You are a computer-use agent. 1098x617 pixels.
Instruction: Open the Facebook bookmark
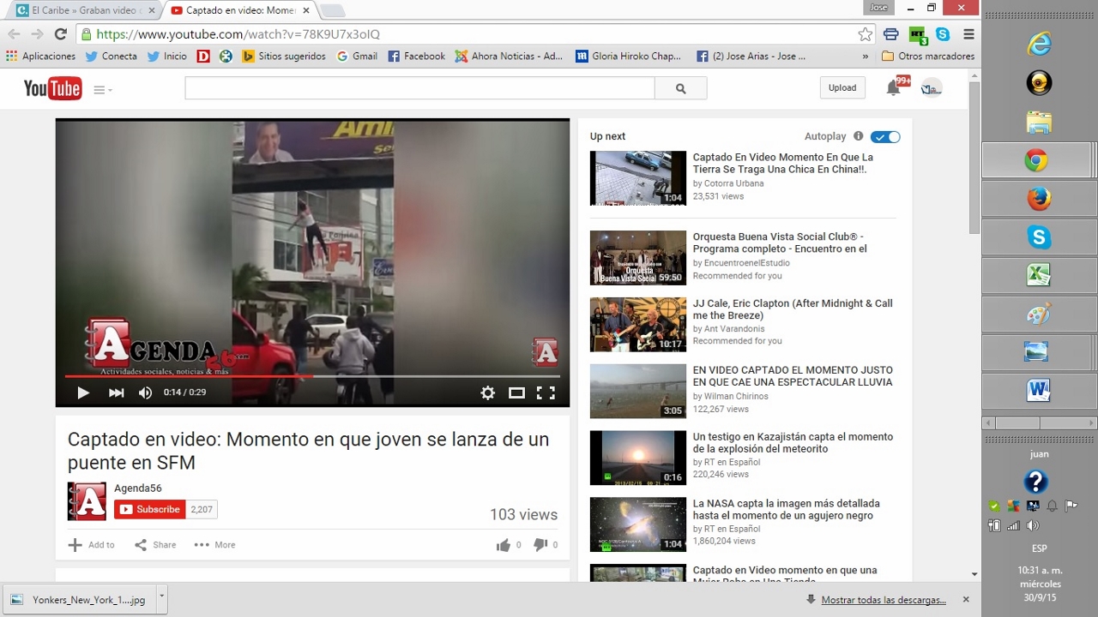(416, 56)
